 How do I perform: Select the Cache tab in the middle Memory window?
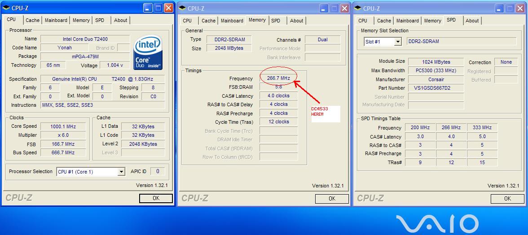208,21
